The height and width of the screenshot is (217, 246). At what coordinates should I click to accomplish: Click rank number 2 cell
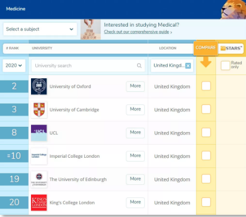[x=14, y=86]
